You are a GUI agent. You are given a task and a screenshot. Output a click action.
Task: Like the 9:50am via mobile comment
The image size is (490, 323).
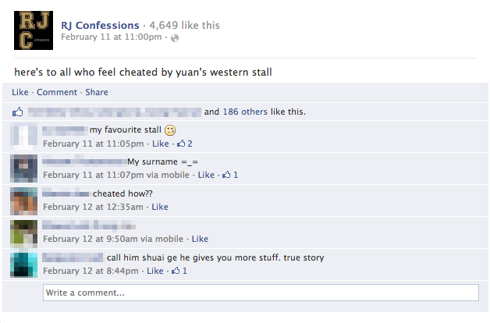(200, 239)
